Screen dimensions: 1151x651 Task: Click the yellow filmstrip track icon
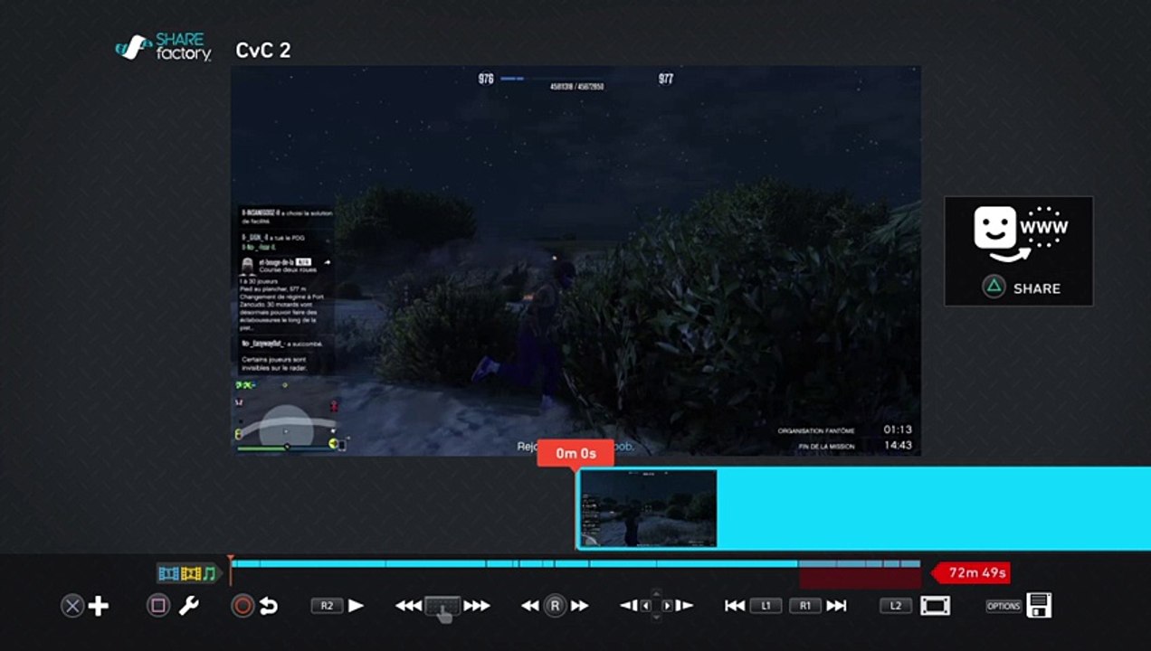pyautogui.click(x=189, y=573)
